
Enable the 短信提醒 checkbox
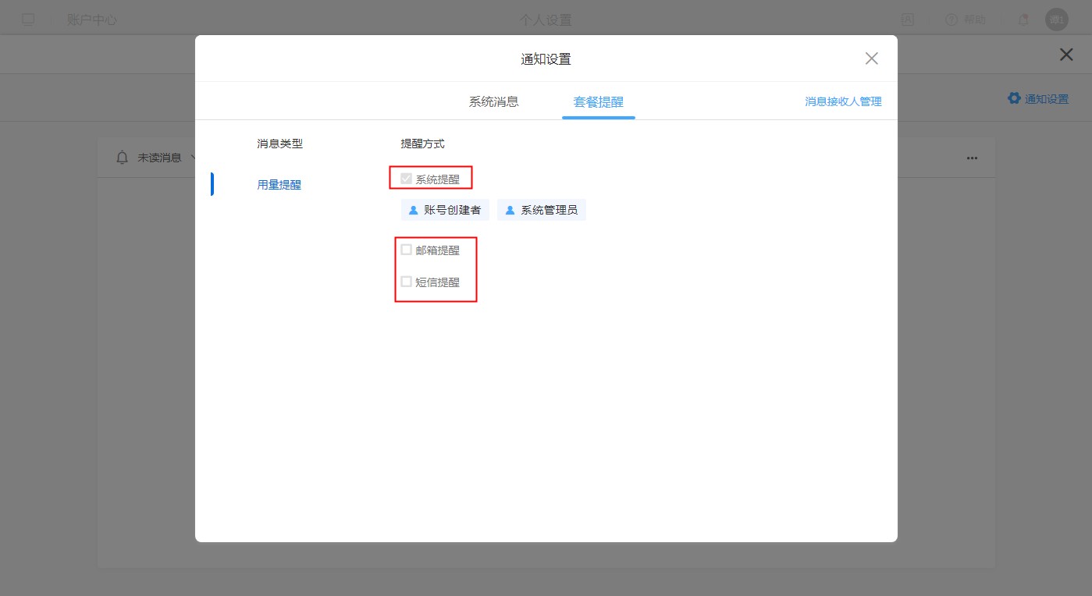pyautogui.click(x=406, y=282)
